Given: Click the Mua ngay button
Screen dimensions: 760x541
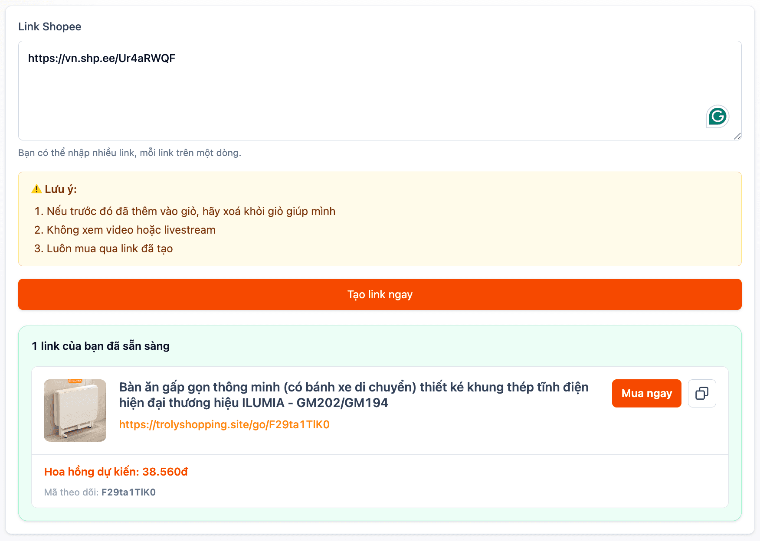Looking at the screenshot, I should [647, 393].
